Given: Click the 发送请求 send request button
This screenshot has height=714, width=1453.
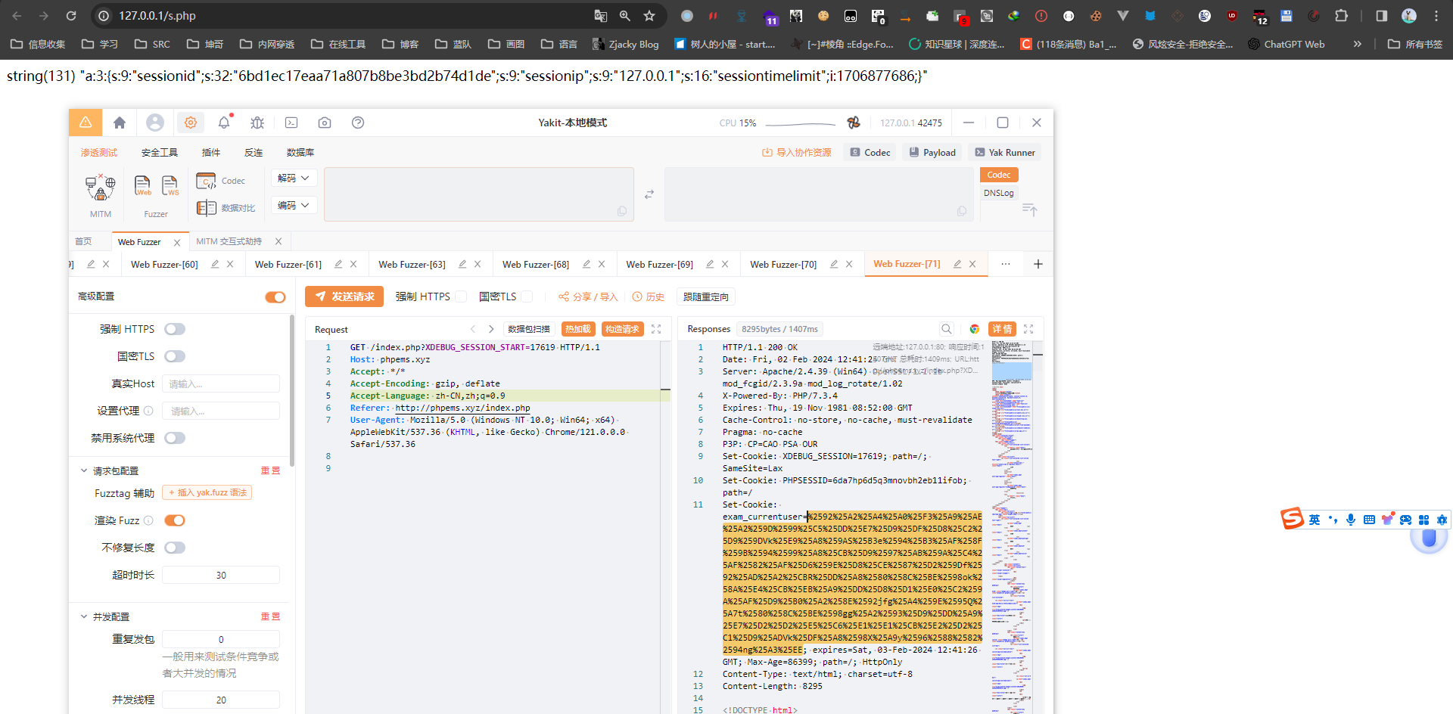Looking at the screenshot, I should point(344,296).
